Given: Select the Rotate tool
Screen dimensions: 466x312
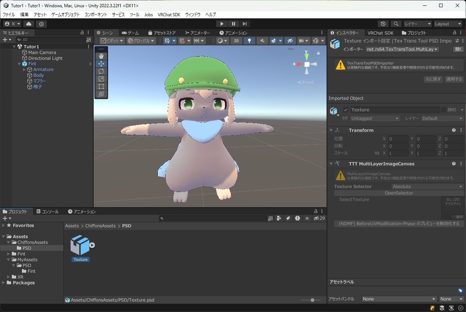Looking at the screenshot, I should (101, 71).
